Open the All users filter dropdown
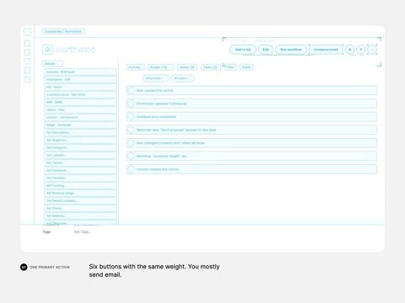 click(182, 78)
